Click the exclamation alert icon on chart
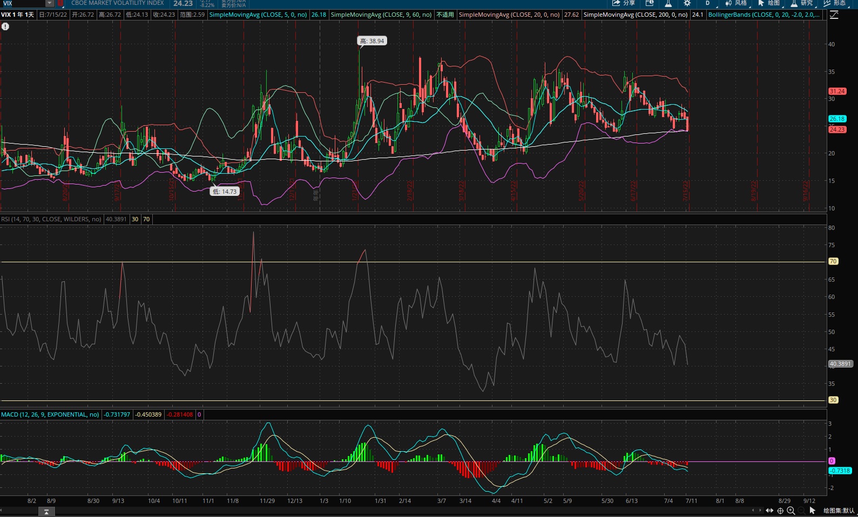858x517 pixels. coord(5,26)
